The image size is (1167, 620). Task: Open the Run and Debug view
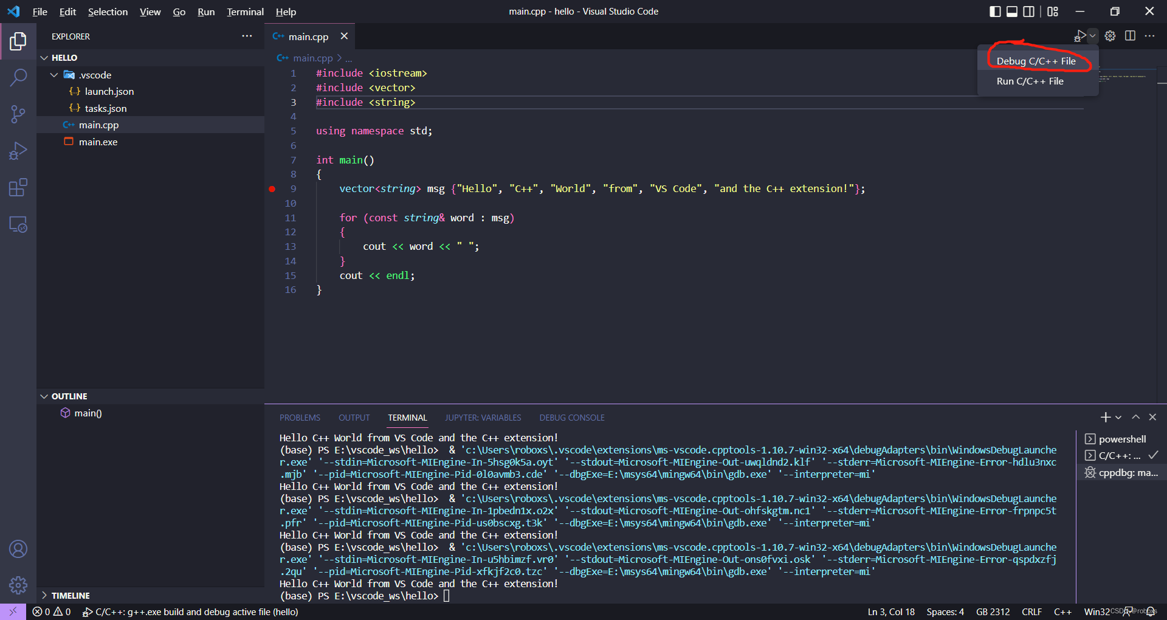point(18,150)
